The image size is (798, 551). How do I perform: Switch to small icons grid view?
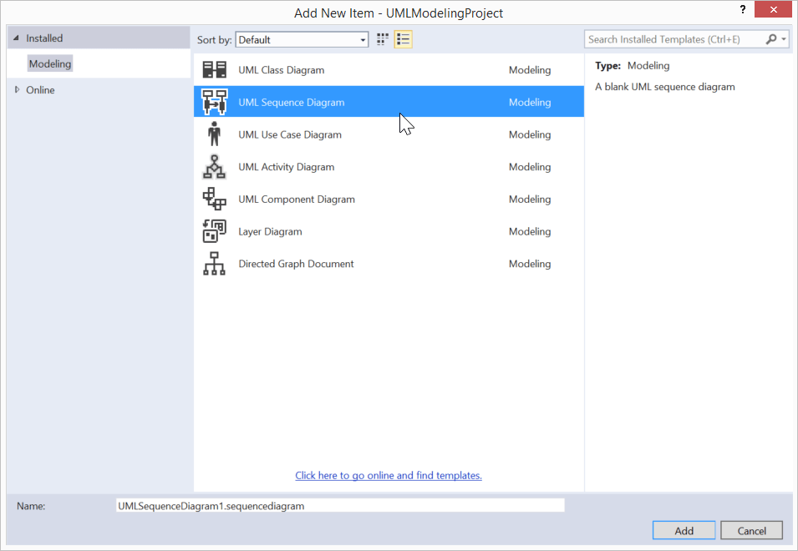(x=383, y=39)
